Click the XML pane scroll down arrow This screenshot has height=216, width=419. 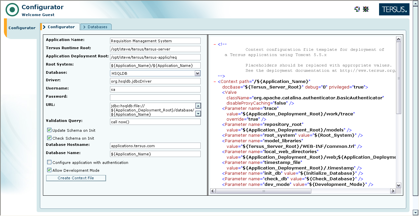tap(398, 185)
